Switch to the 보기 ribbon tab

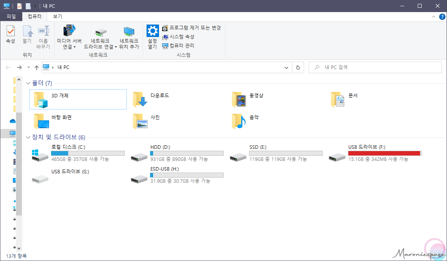click(x=58, y=16)
